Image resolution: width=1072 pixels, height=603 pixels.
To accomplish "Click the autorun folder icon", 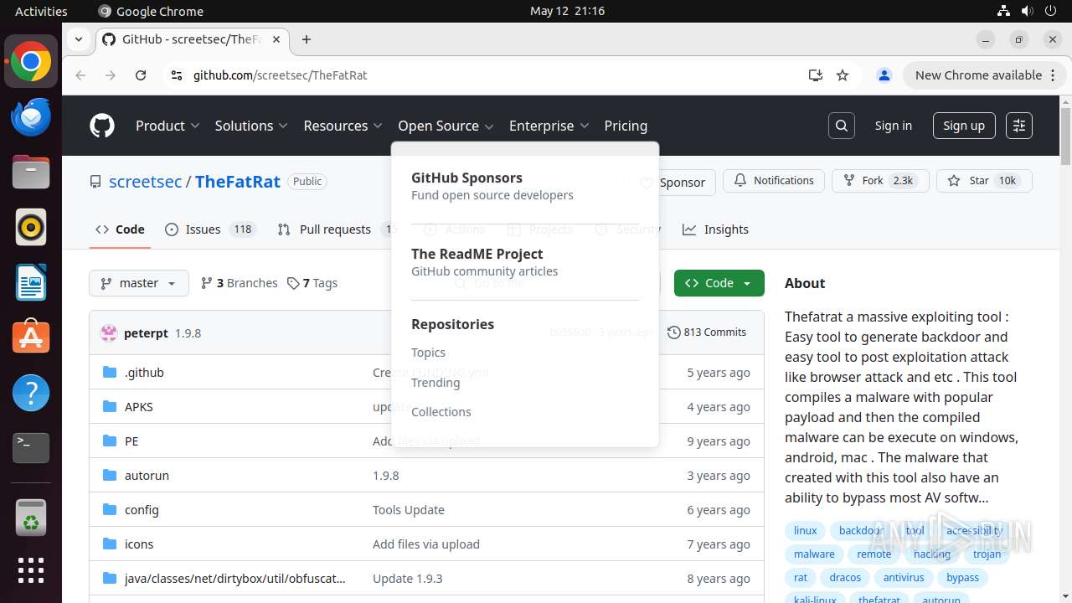I will click(x=109, y=475).
